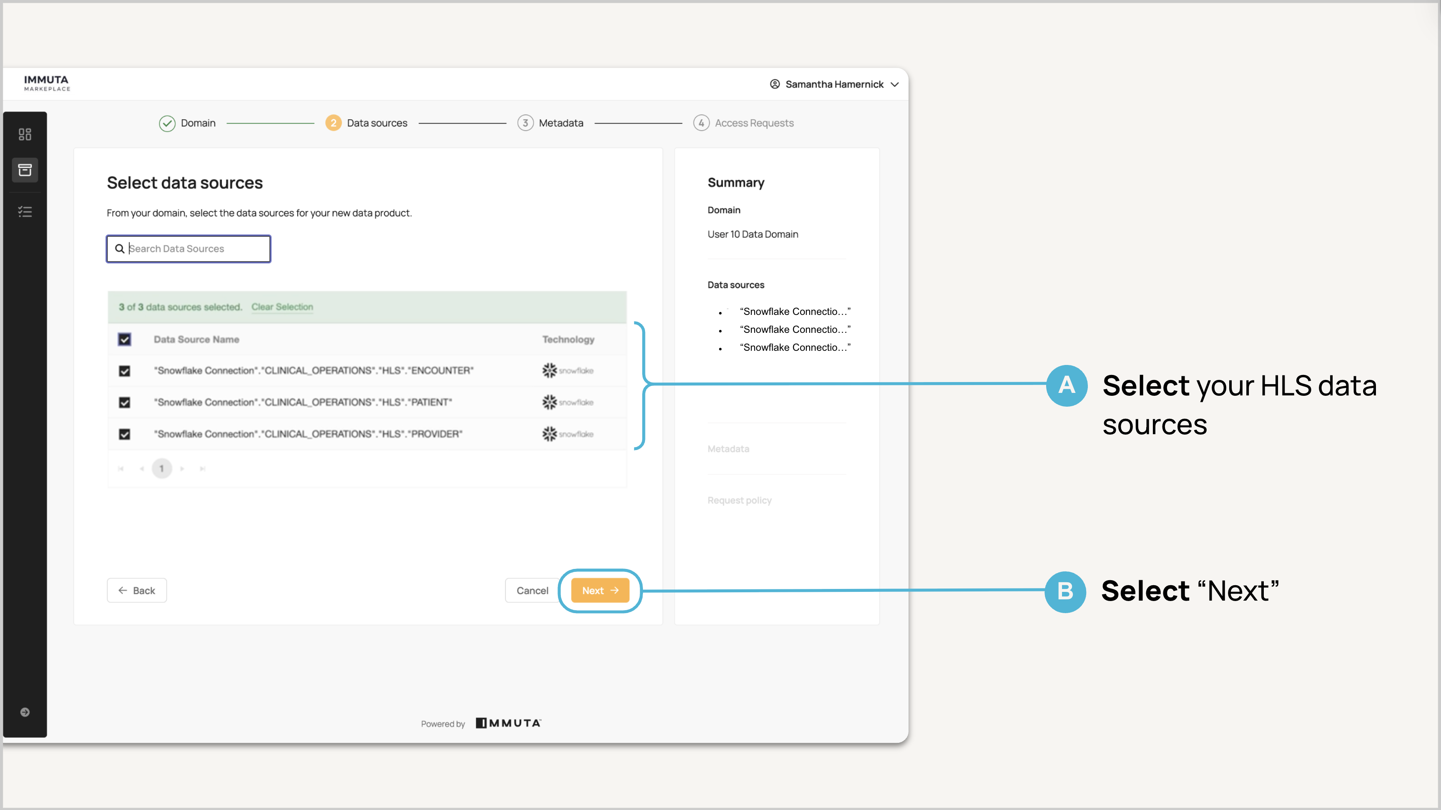The height and width of the screenshot is (810, 1441).
Task: Click the orange Next button
Action: click(600, 591)
